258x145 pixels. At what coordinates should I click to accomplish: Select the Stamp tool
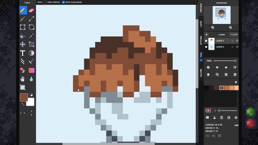[x=31, y=62]
